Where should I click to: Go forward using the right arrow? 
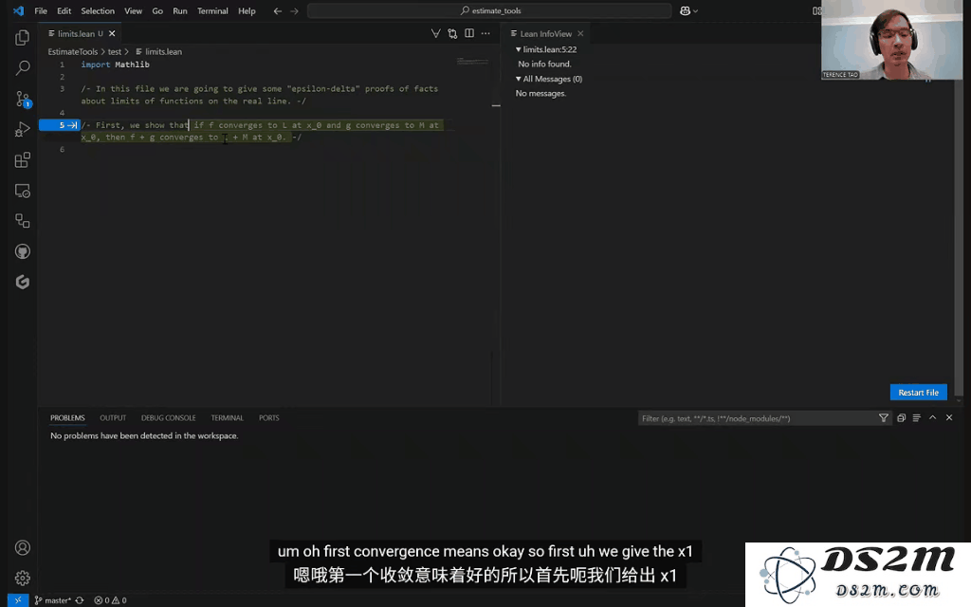pyautogui.click(x=294, y=10)
